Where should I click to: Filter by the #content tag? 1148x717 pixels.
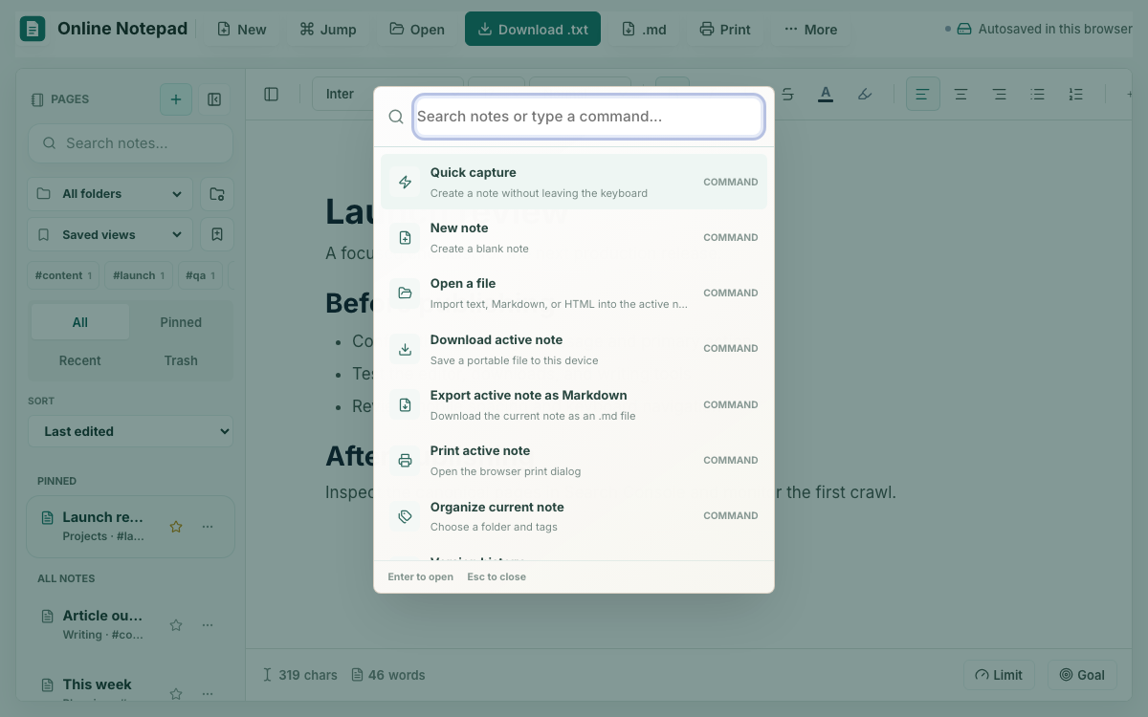[63, 275]
